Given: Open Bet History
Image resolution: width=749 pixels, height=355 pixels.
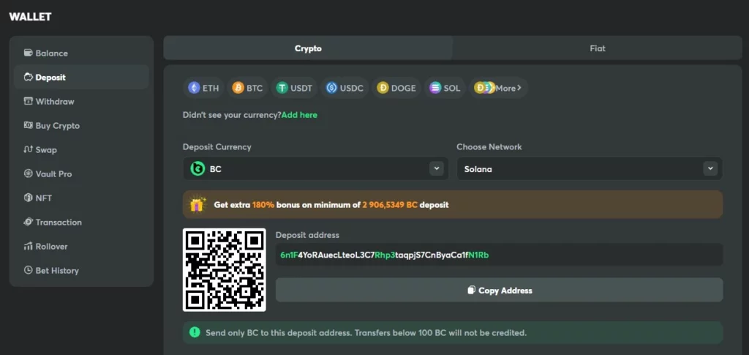Looking at the screenshot, I should click(x=81, y=270).
